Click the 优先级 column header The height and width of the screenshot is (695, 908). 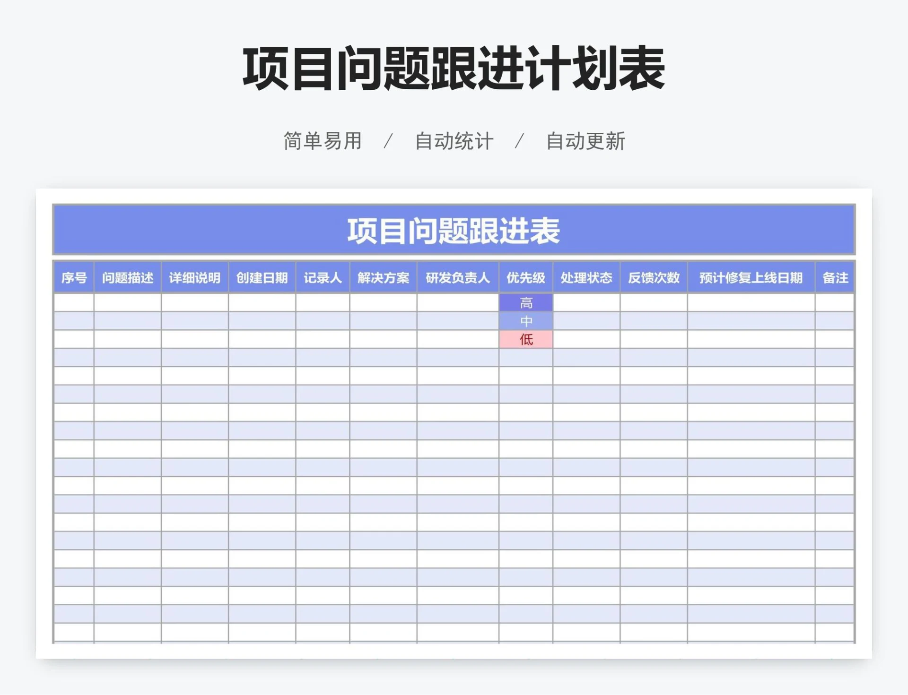(x=525, y=279)
